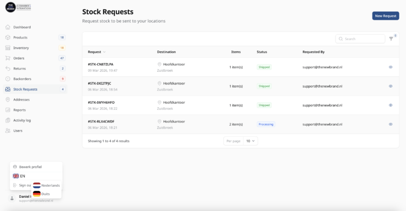Click the Orders count badge 47

coord(62,58)
